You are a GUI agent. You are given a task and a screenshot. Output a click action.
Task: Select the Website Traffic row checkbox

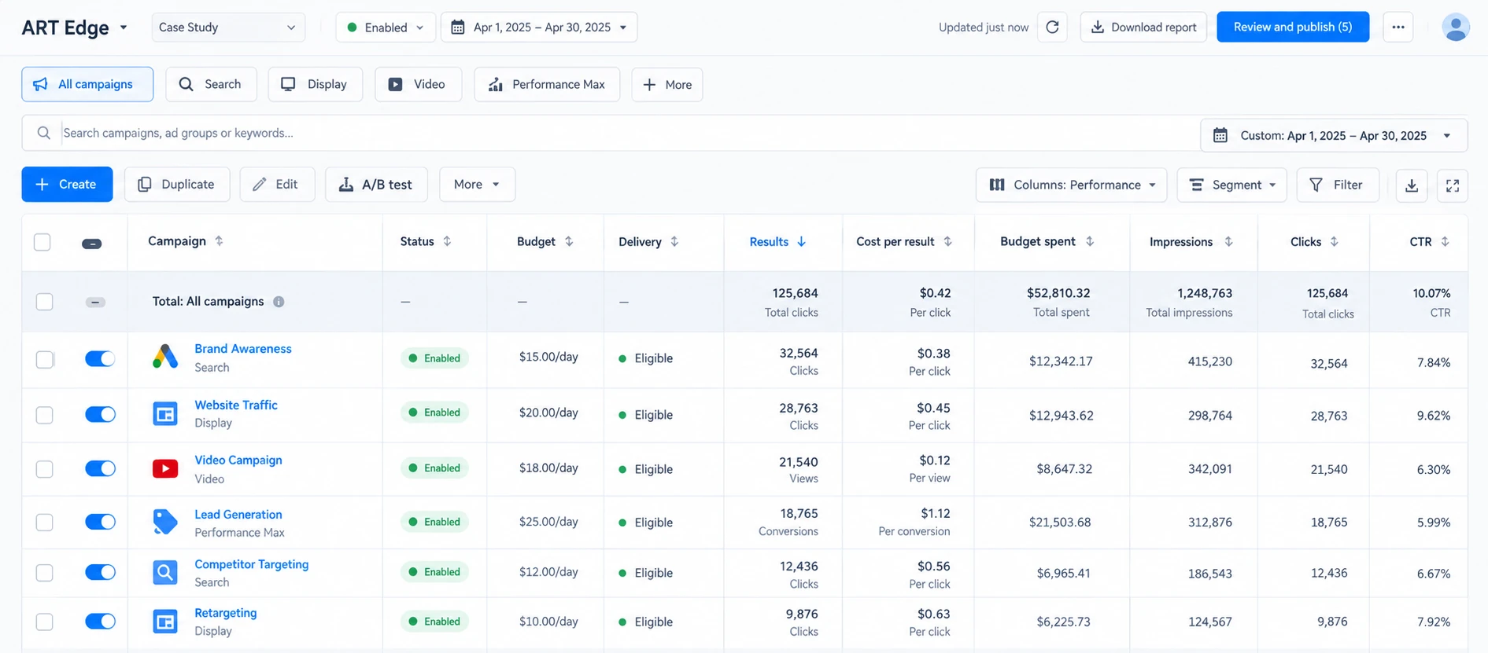(x=45, y=415)
